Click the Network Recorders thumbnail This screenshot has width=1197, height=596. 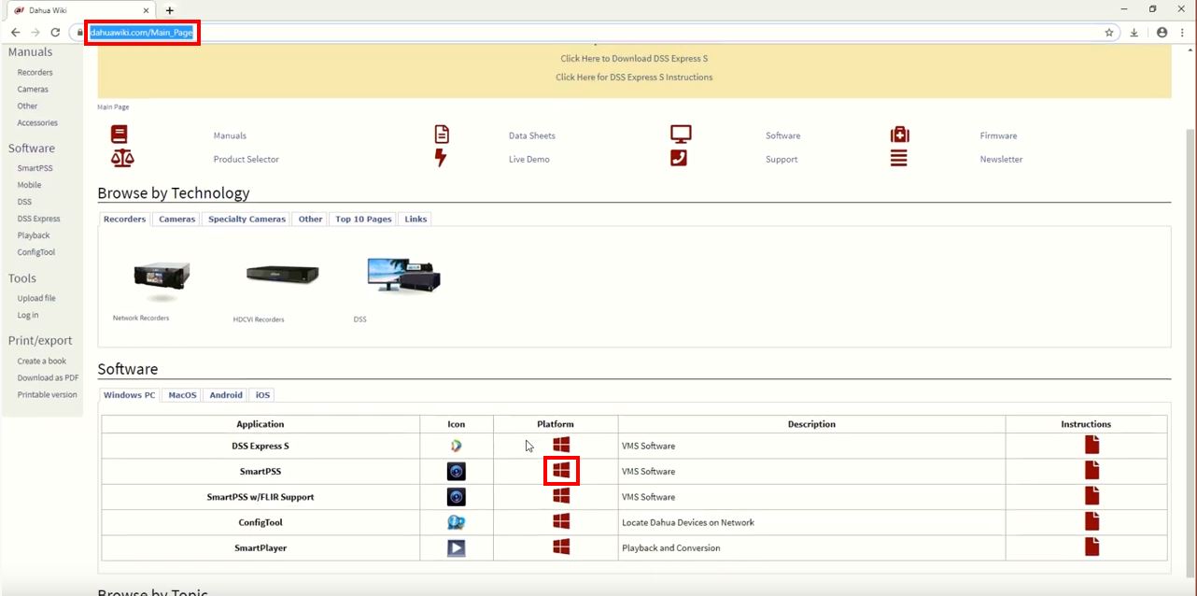point(162,278)
